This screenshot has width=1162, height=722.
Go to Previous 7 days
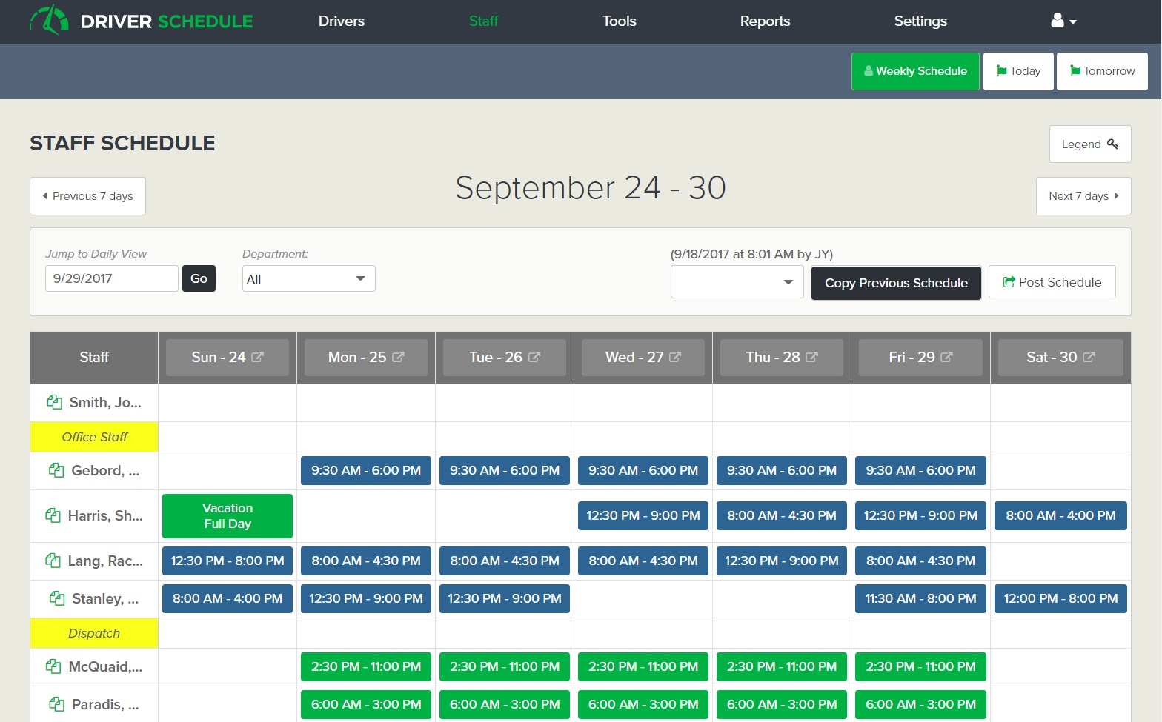[x=87, y=196]
